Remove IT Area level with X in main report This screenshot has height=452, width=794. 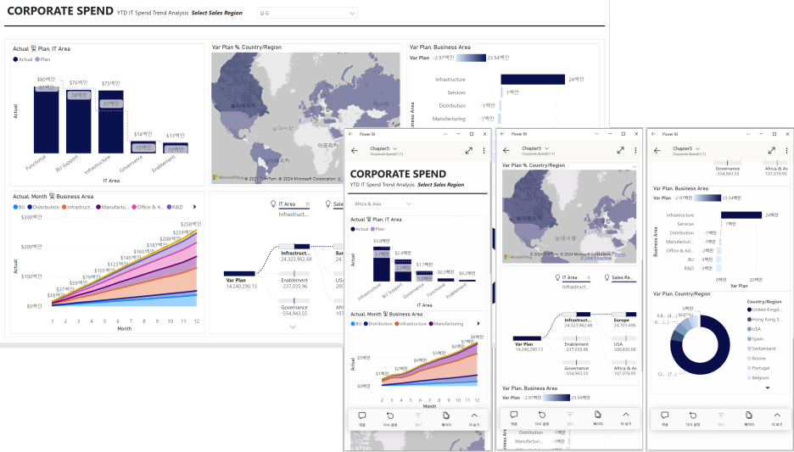click(x=307, y=204)
